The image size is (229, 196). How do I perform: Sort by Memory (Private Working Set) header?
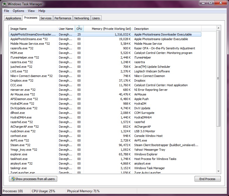tap(108, 29)
